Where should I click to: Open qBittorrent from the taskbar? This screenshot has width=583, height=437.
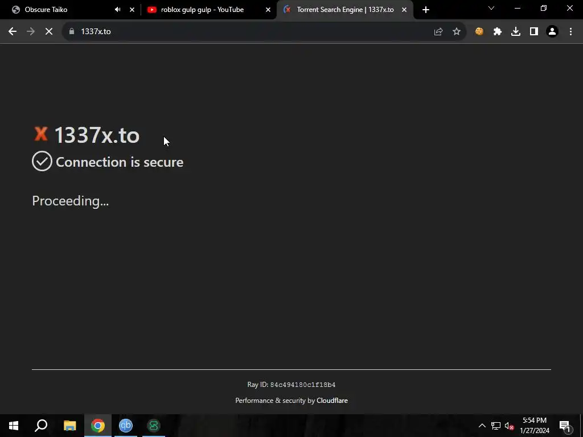point(126,426)
